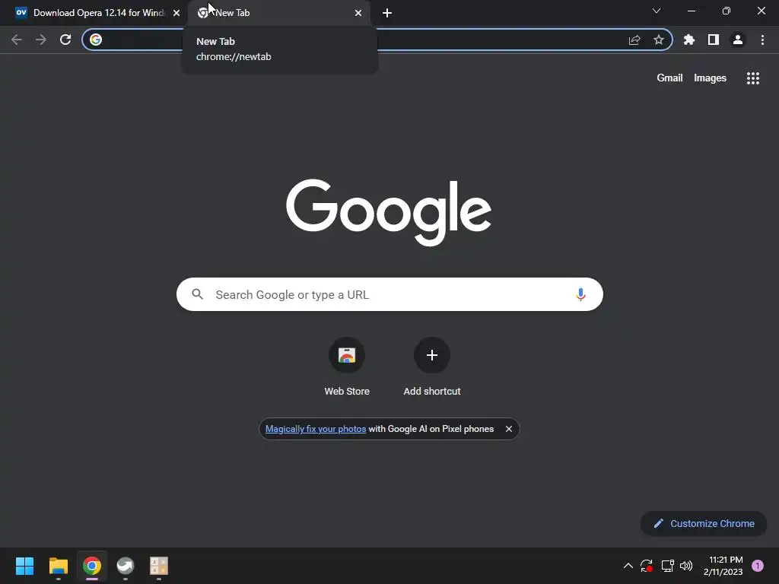This screenshot has width=779, height=584.
Task: Open the gray-and-white round taskbar app
Action: 126,566
